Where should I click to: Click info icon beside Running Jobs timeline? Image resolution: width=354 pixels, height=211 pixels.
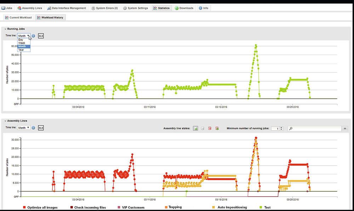pos(33,36)
